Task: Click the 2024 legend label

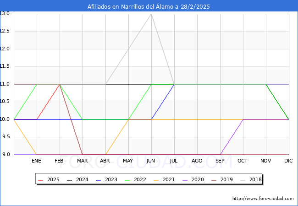Action: pos(82,179)
